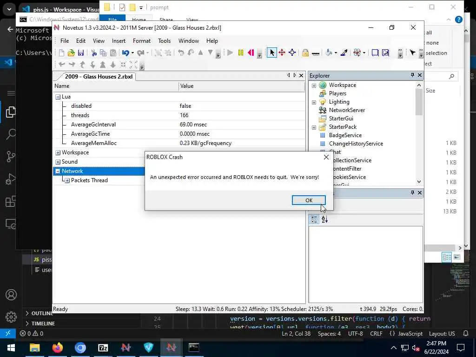Select the blue Resize tool
Screen dimensions: 476x357
tap(292, 53)
